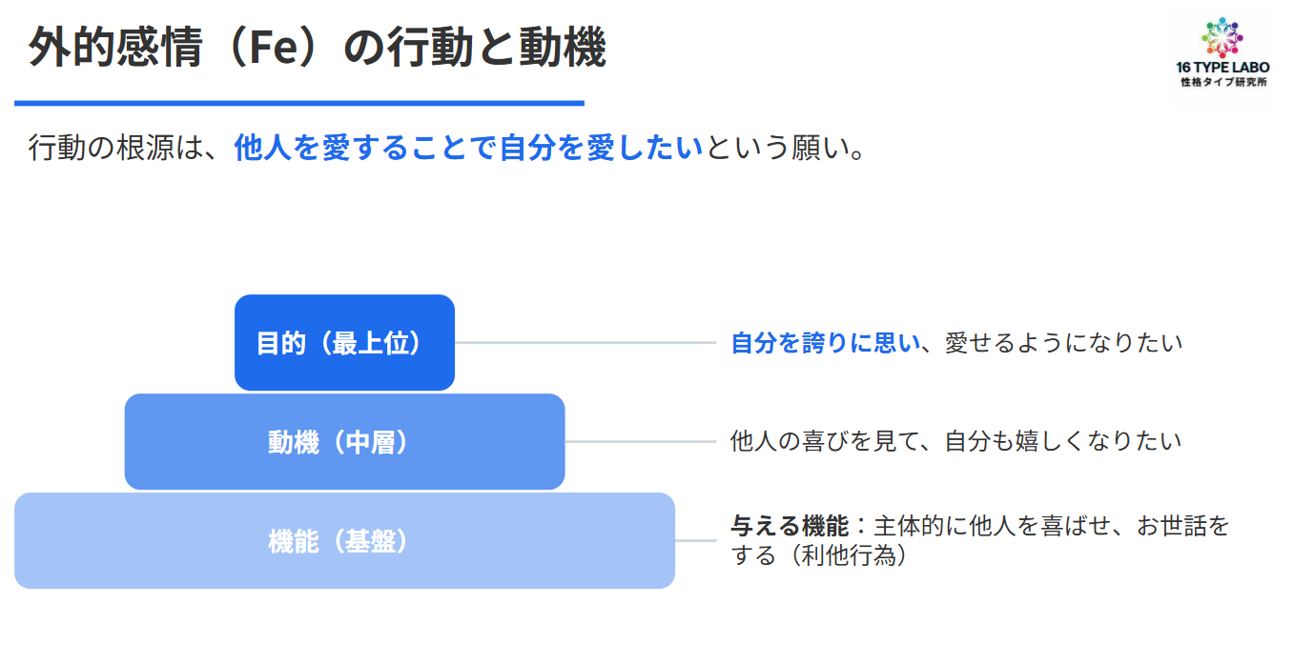Click the text という願い。
The height and width of the screenshot is (665, 1294).
(785, 149)
